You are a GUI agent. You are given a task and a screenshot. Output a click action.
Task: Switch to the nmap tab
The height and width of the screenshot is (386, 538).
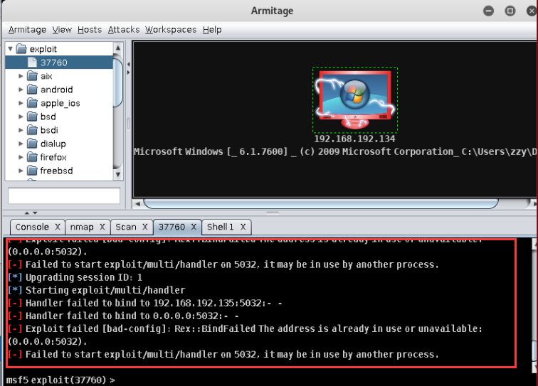[82, 227]
